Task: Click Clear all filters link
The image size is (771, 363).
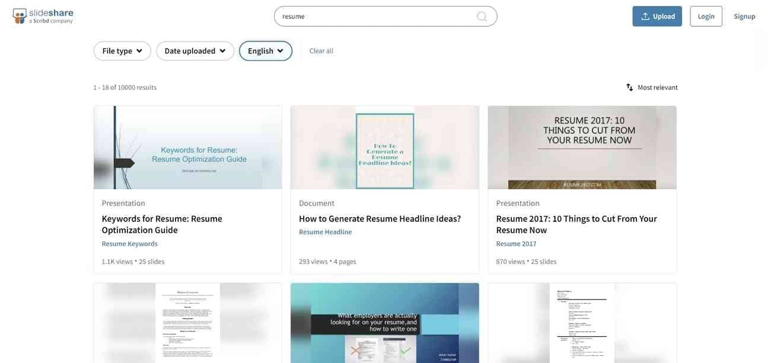Action: pyautogui.click(x=321, y=51)
